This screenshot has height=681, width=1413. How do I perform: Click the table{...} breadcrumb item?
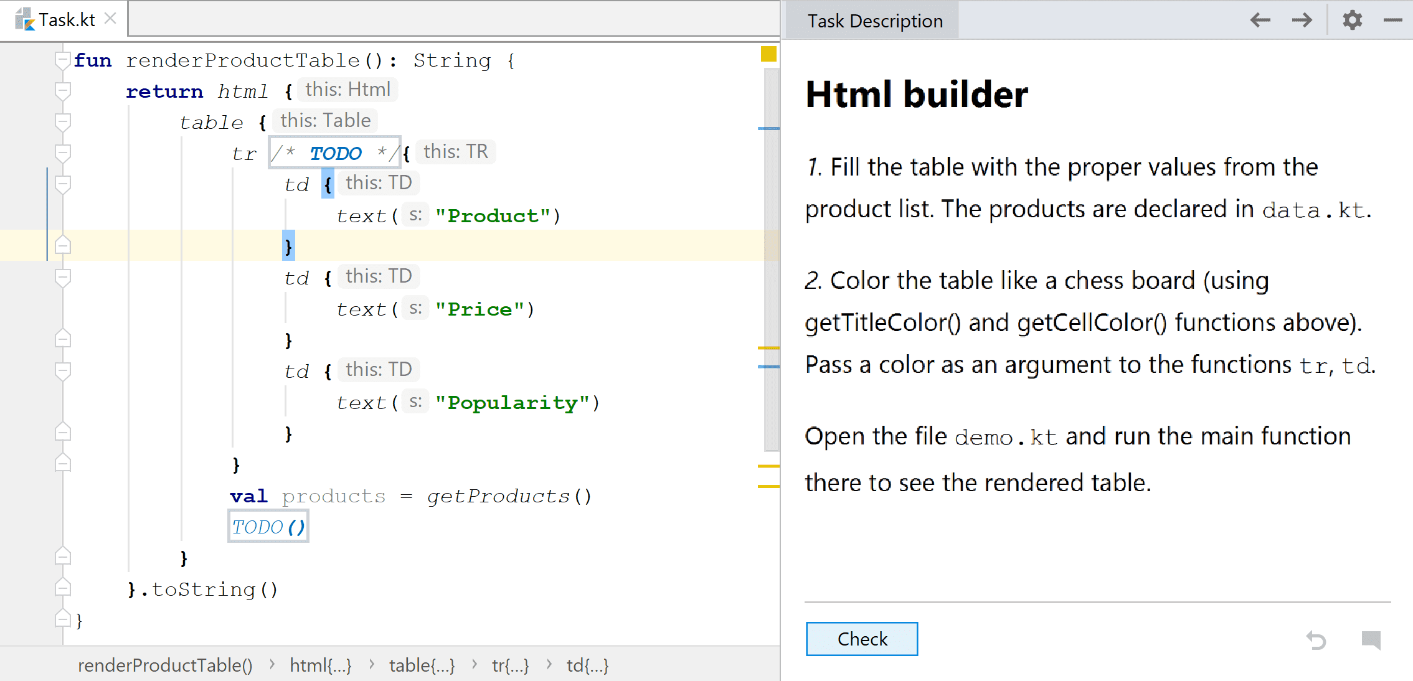point(422,665)
